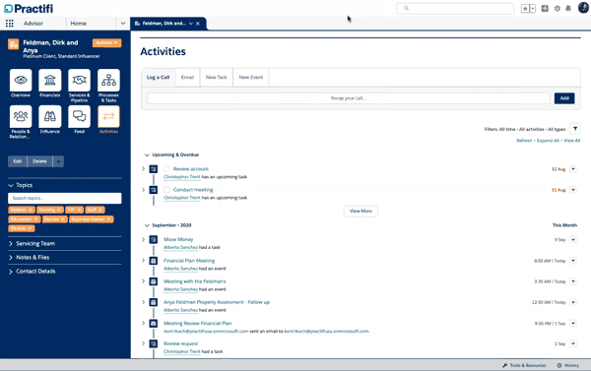Click the Feldman household record icon

pos(13,44)
